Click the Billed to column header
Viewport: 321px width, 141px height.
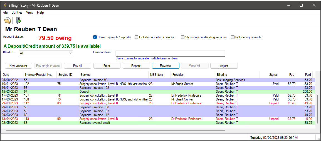click(x=238, y=75)
